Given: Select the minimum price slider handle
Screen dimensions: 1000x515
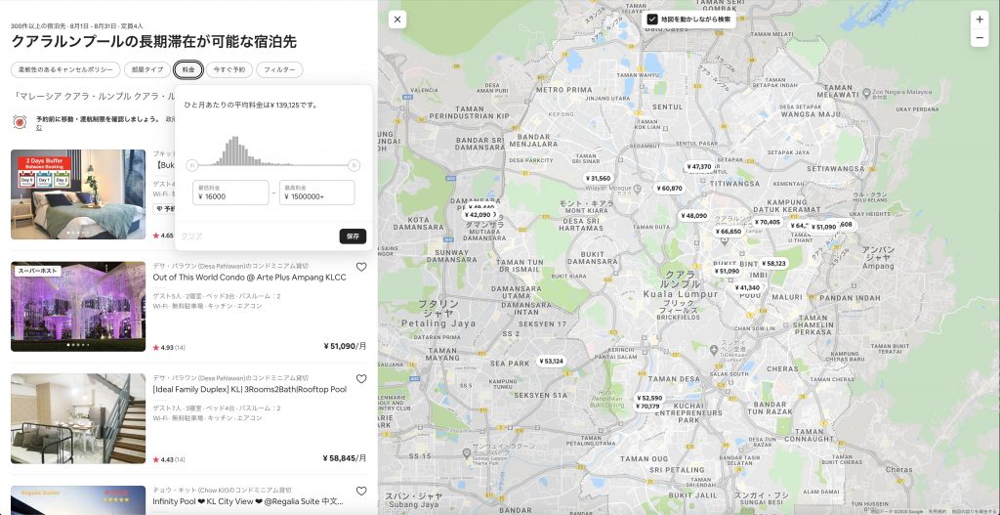Looking at the screenshot, I should [x=192, y=166].
